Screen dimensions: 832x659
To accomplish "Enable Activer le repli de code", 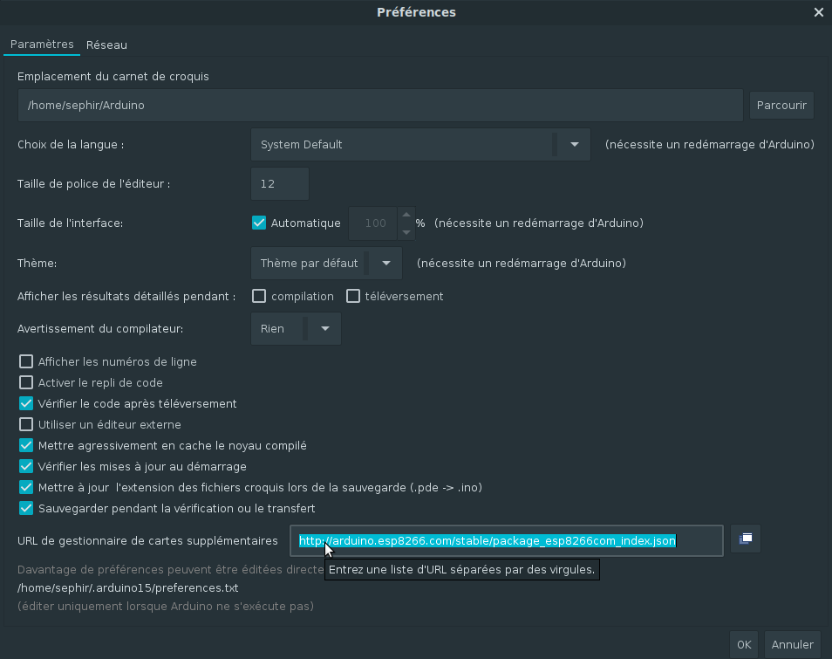I will [x=26, y=382].
